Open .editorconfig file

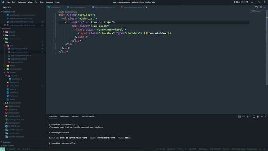(14, 106)
